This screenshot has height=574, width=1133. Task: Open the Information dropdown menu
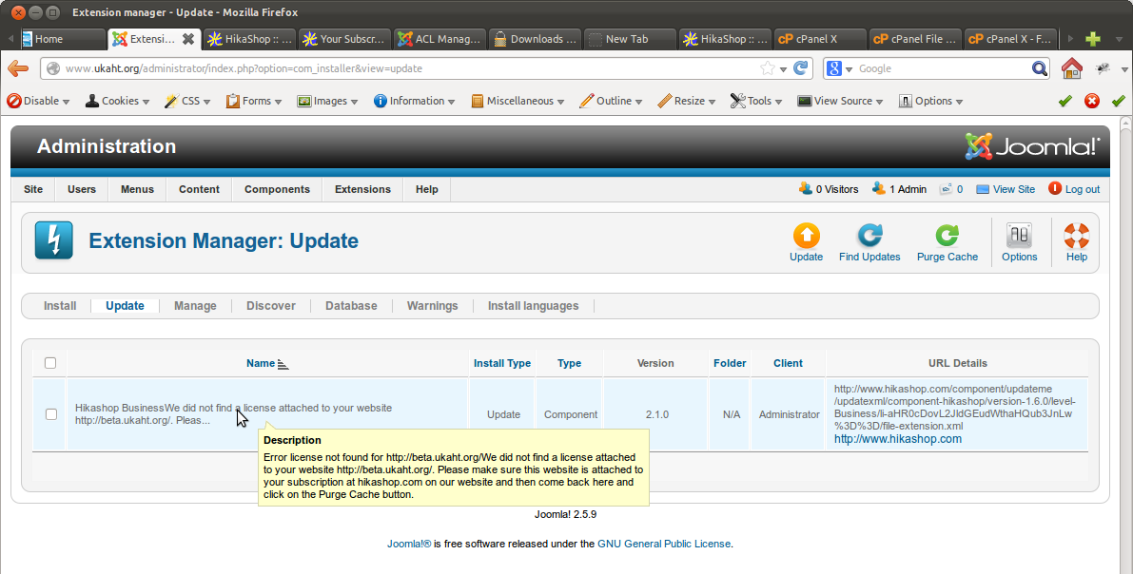pos(414,101)
